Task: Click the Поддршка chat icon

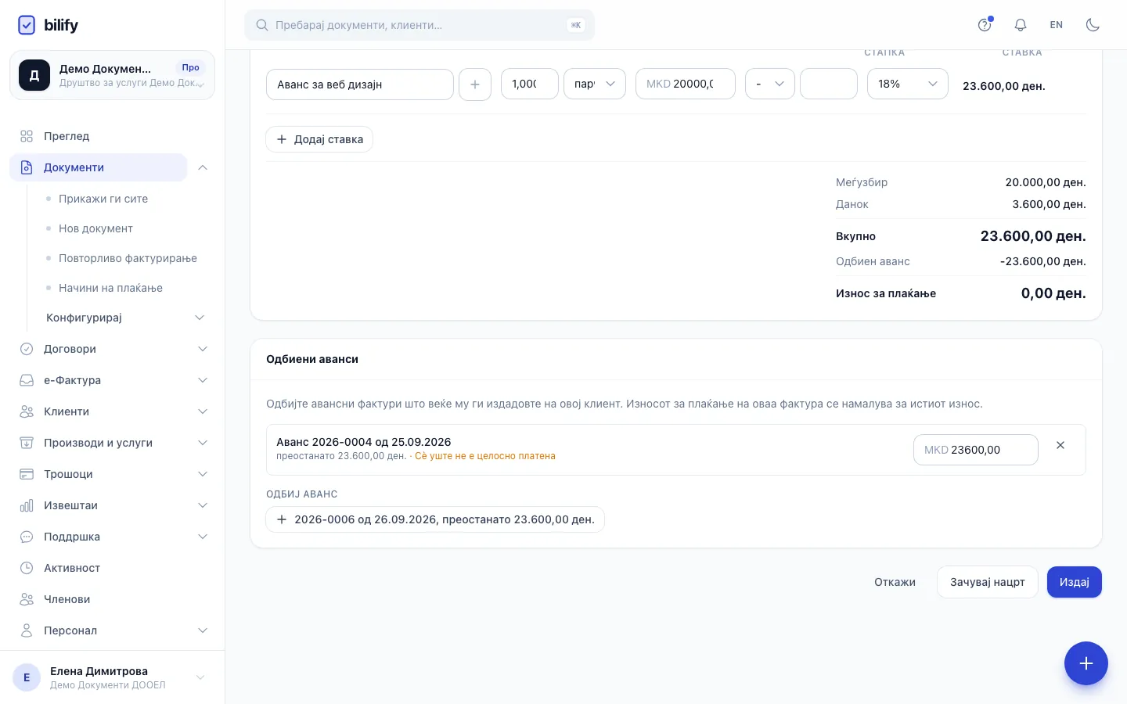Action: [27, 537]
